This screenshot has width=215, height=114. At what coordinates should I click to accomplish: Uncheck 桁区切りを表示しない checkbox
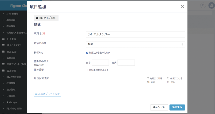(87, 53)
